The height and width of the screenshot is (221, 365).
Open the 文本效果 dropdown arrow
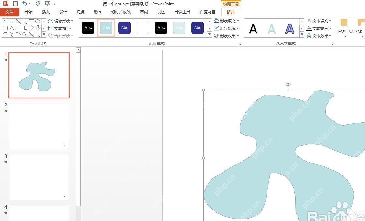[x=330, y=36]
